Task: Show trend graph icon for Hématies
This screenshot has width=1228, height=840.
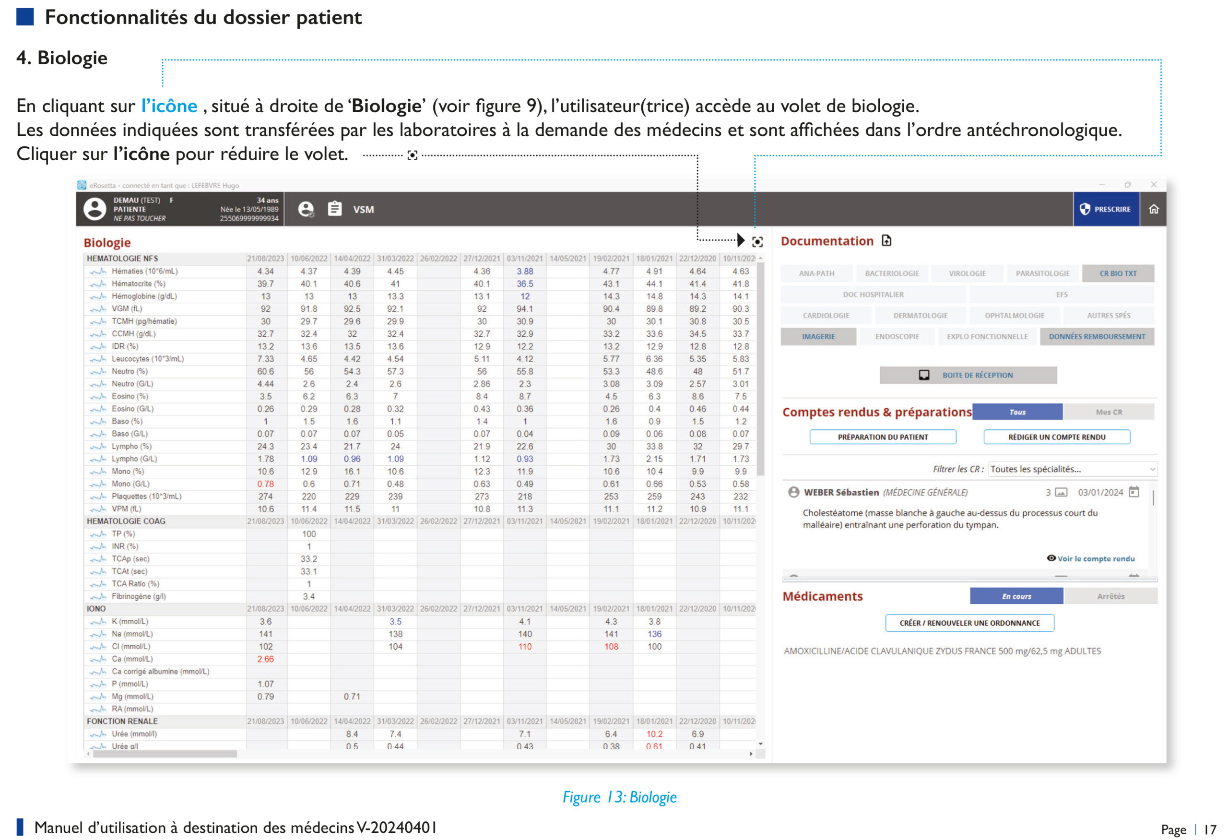Action: click(98, 272)
